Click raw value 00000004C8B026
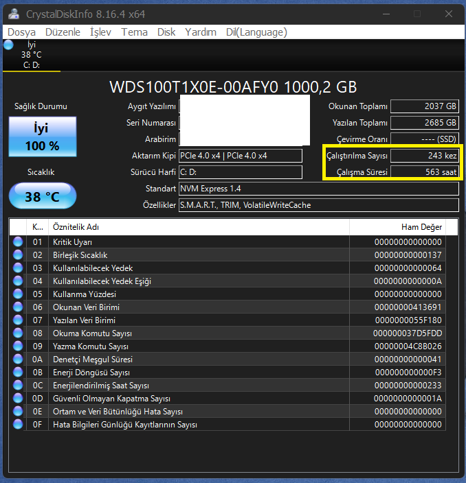 [x=408, y=346]
